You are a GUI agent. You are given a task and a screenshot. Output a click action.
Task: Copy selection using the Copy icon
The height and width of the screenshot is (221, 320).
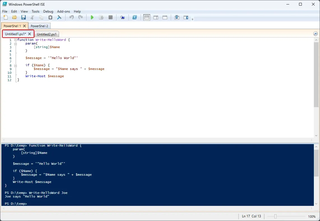click(x=41, y=17)
